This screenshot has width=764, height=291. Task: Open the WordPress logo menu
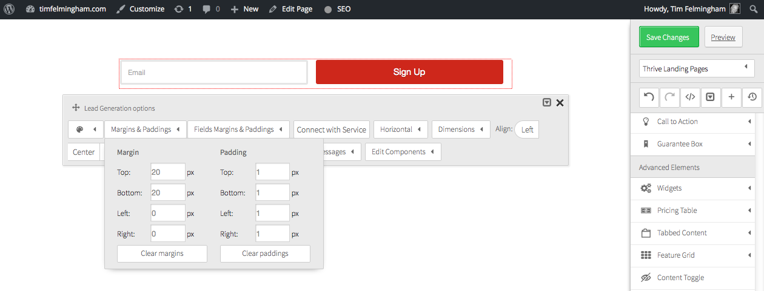(x=10, y=9)
